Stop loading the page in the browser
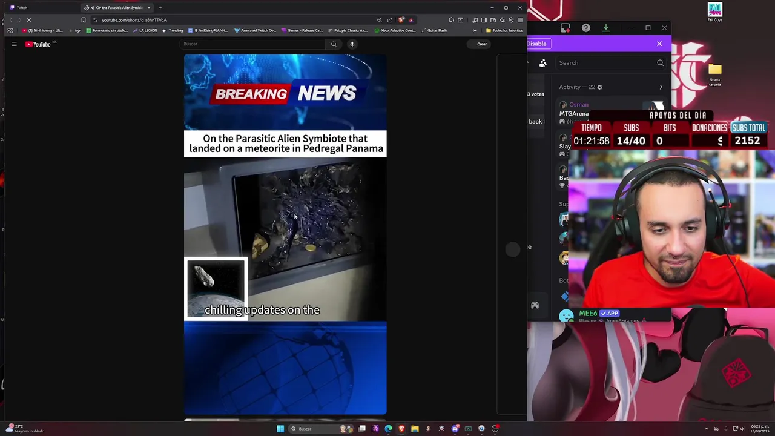This screenshot has height=436, width=775. [28, 20]
